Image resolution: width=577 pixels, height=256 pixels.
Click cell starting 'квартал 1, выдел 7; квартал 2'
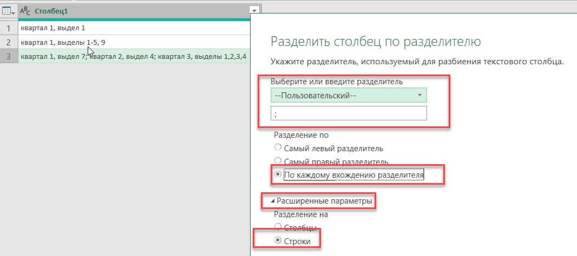click(x=134, y=56)
